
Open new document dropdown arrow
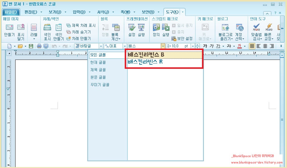click(x=15, y=46)
